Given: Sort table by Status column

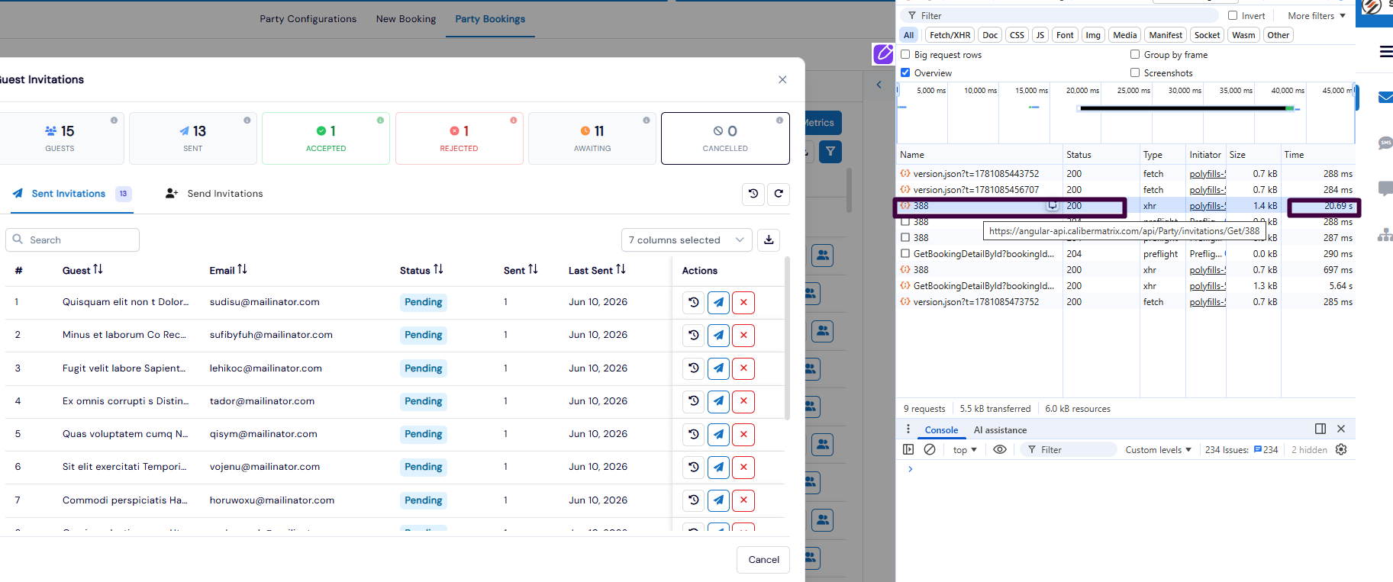Looking at the screenshot, I should point(421,270).
